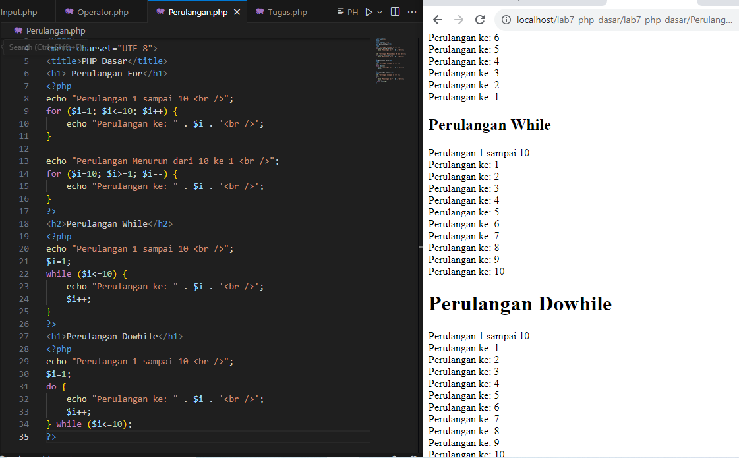Click the PHP label in the editor toolbar
The height and width of the screenshot is (458, 739).
pyautogui.click(x=353, y=11)
